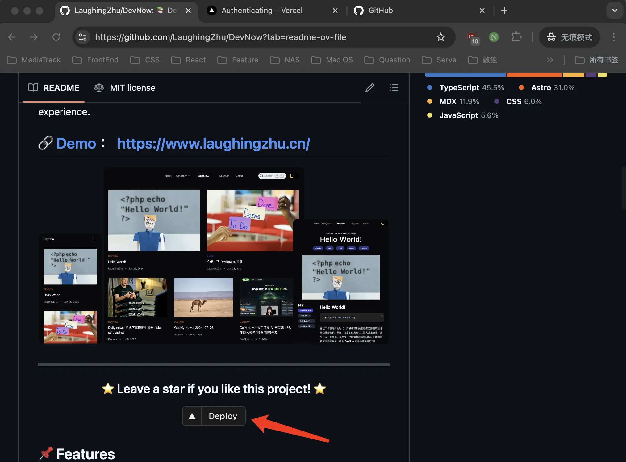Open the laughingzhu.cn demo link
The image size is (626, 462).
[x=214, y=144]
